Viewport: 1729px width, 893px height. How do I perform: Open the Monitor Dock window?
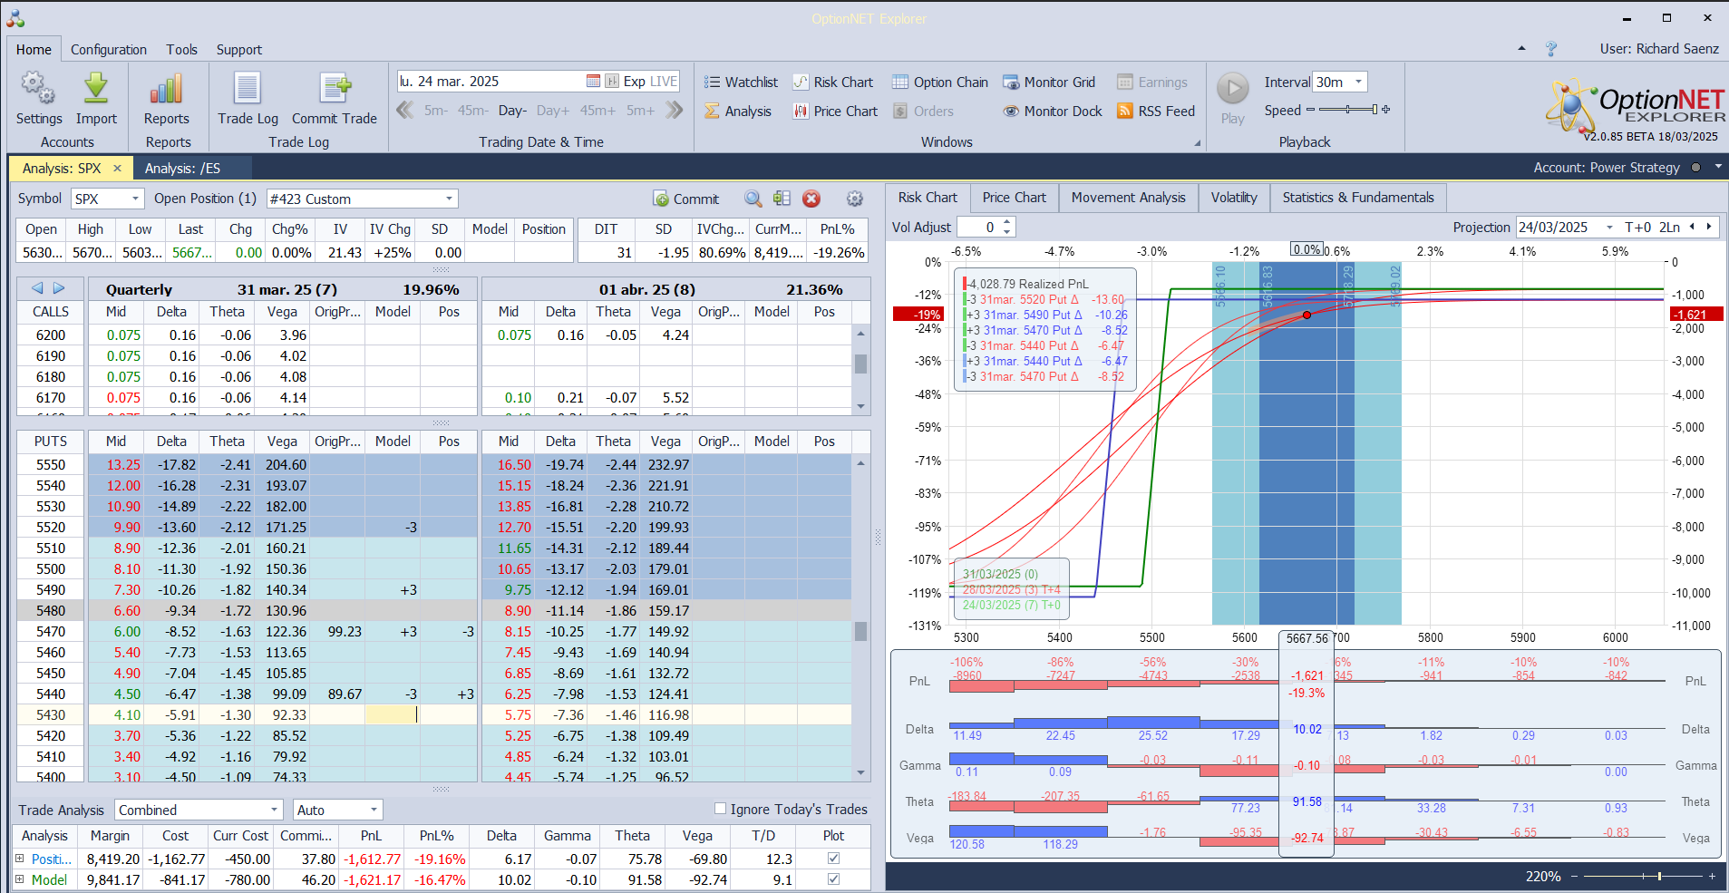point(1053,112)
